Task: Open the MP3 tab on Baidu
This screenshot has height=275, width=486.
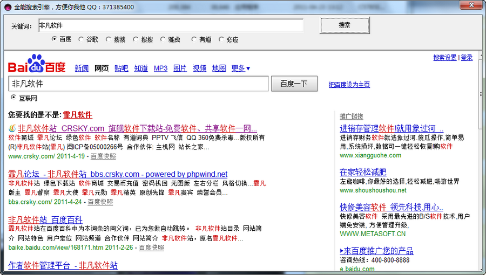Action: pos(160,68)
